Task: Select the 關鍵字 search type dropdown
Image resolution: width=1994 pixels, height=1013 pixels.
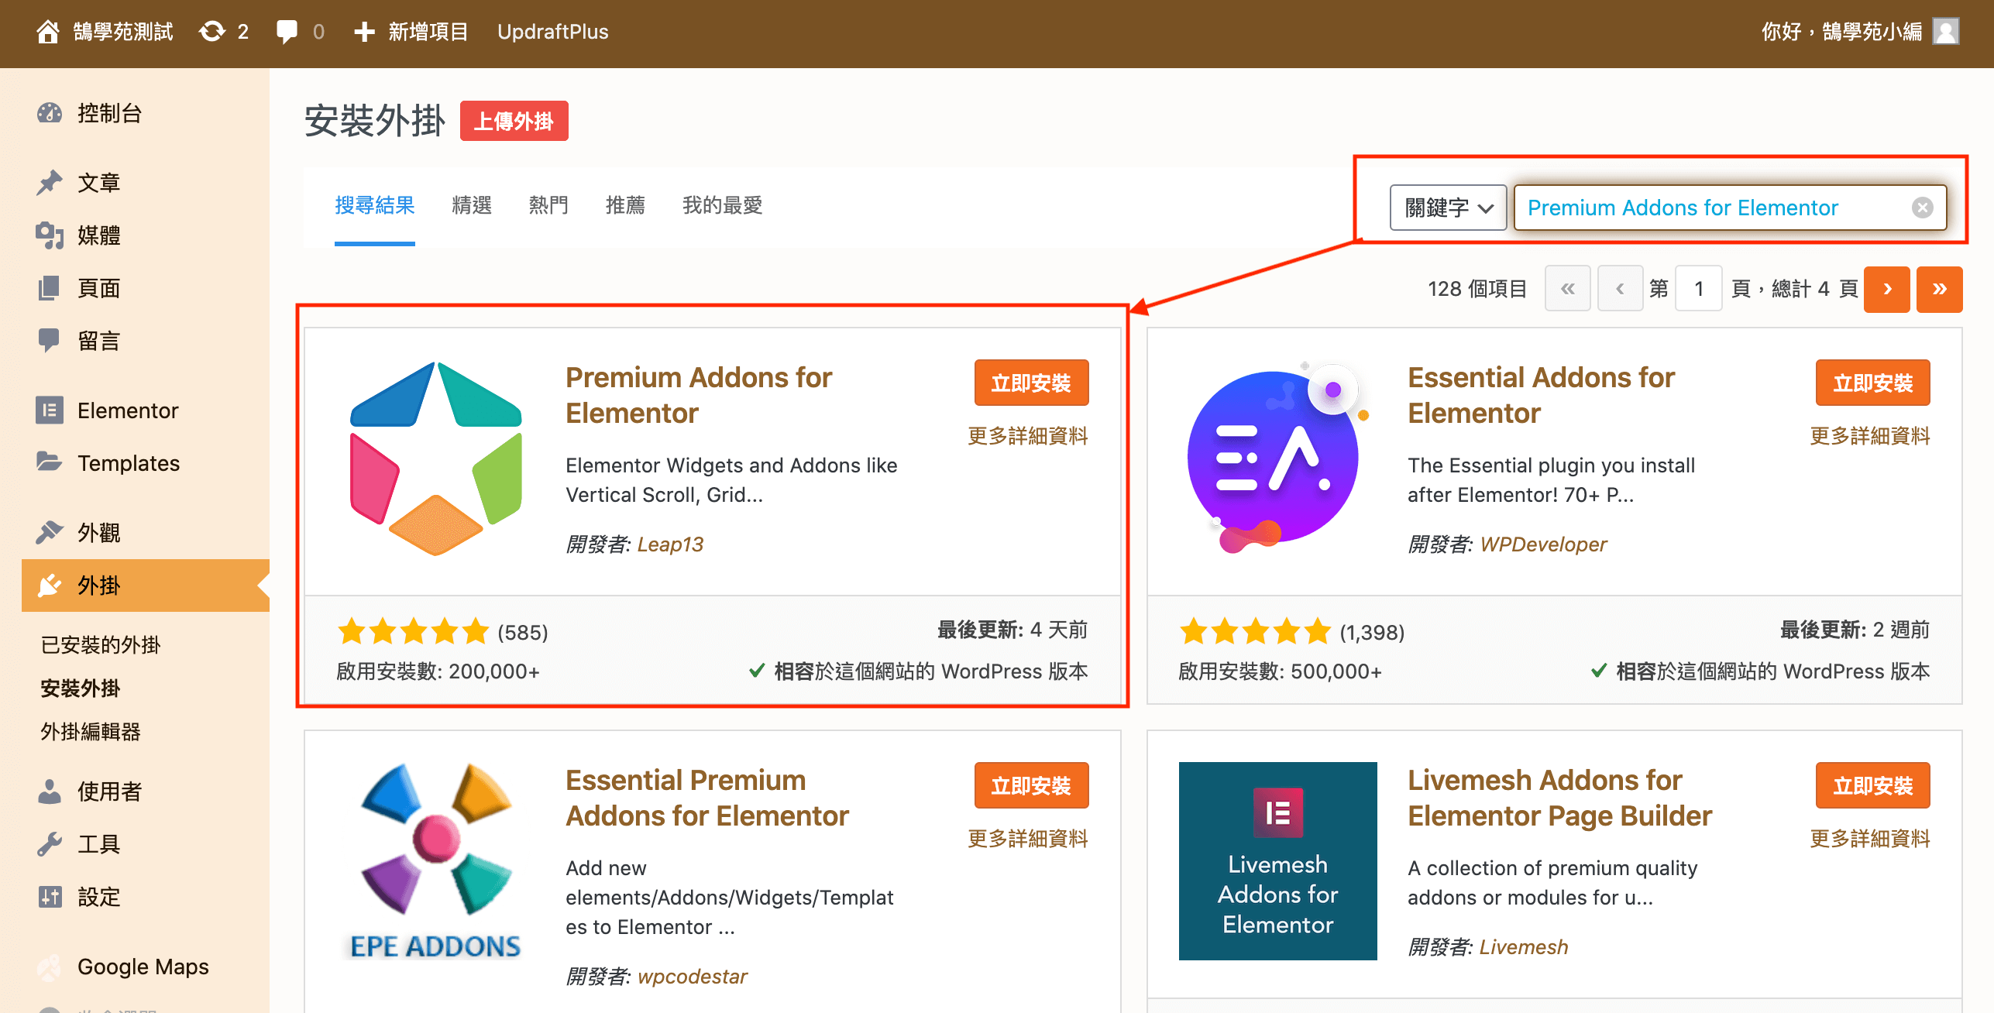Action: point(1439,207)
